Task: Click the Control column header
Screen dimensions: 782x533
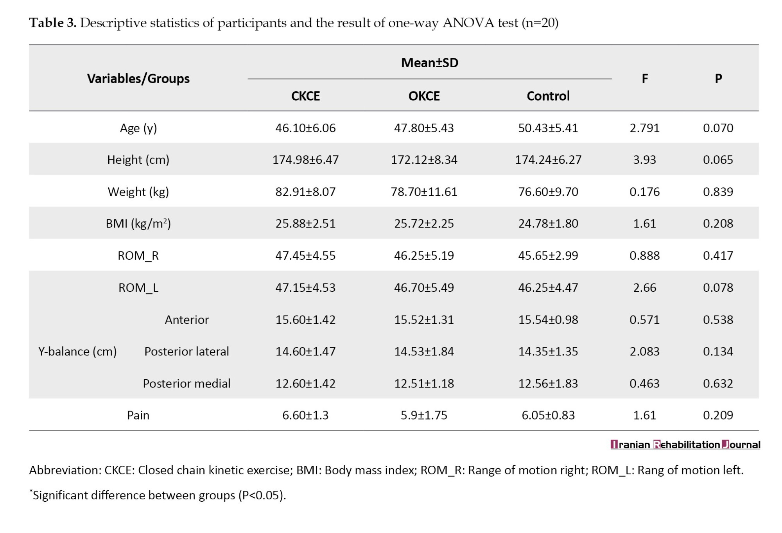Action: (548, 96)
